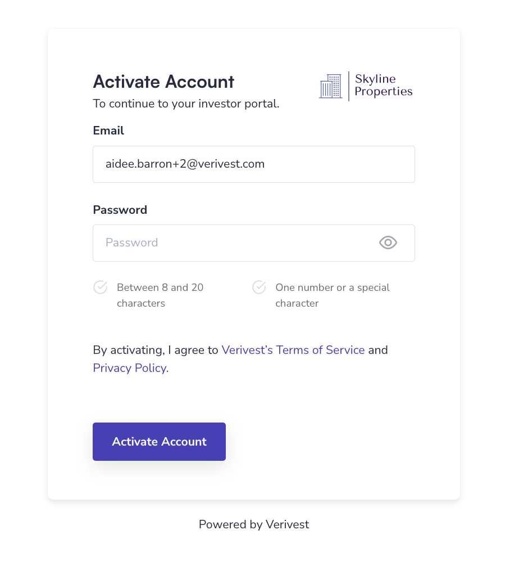528x566 pixels.
Task: Toggle password visibility with the eye icon
Action: click(388, 242)
